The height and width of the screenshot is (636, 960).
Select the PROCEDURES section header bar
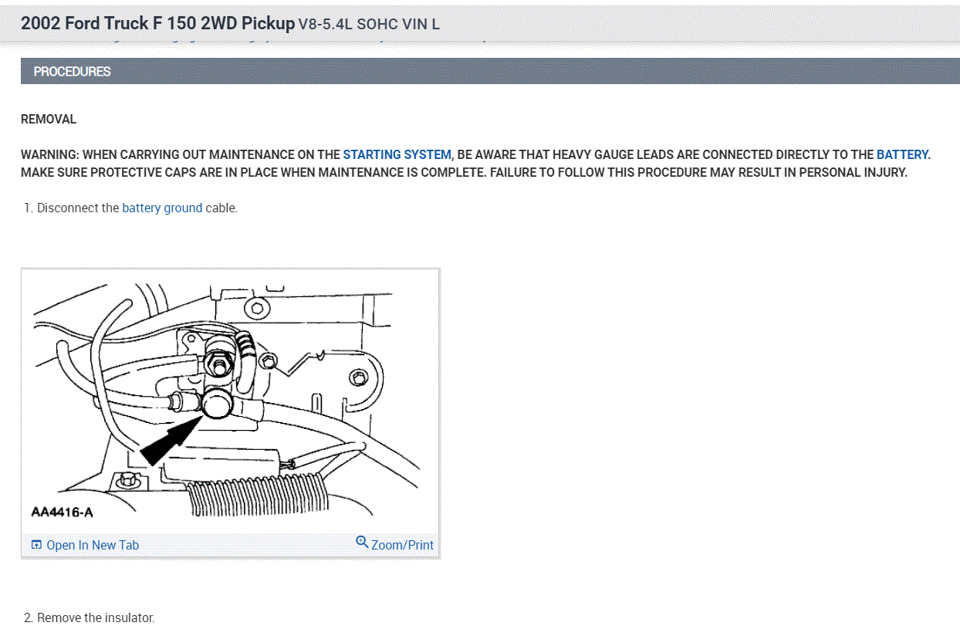pyautogui.click(x=489, y=71)
